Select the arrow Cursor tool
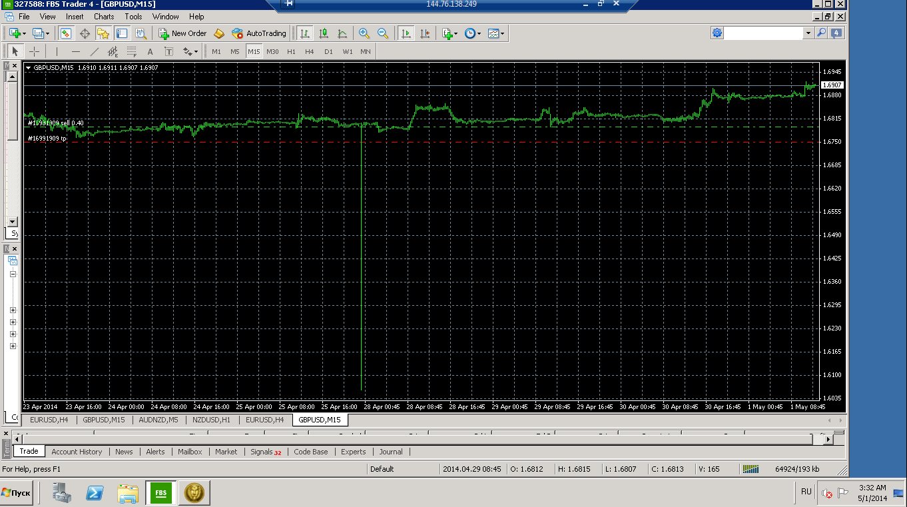 coord(15,51)
